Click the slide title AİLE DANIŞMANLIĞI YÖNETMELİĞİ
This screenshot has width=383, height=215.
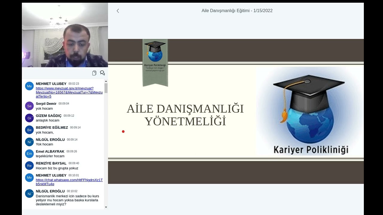coord(185,115)
